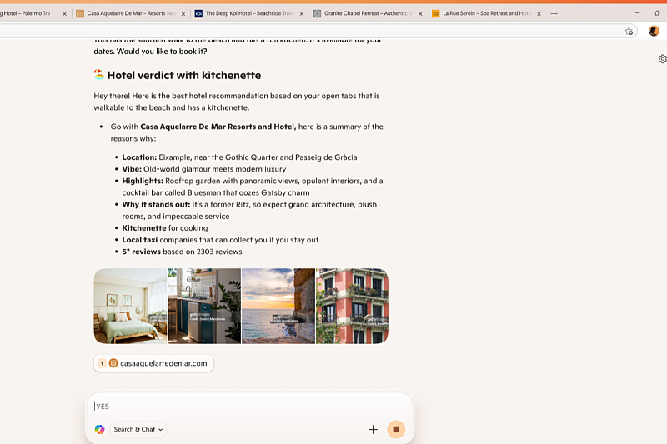
Task: Click Granite Chapel Retreat tab favicon
Action: (317, 13)
